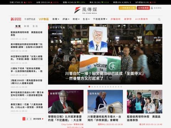171x128 pixels.
Task: Switch to the 生活 tab in the sidebar
Action: pyautogui.click(x=35, y=26)
